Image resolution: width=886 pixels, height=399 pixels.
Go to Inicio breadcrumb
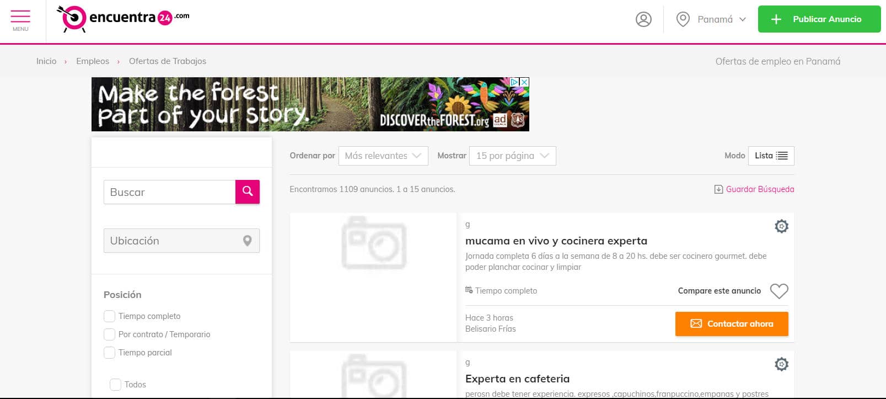click(x=46, y=61)
